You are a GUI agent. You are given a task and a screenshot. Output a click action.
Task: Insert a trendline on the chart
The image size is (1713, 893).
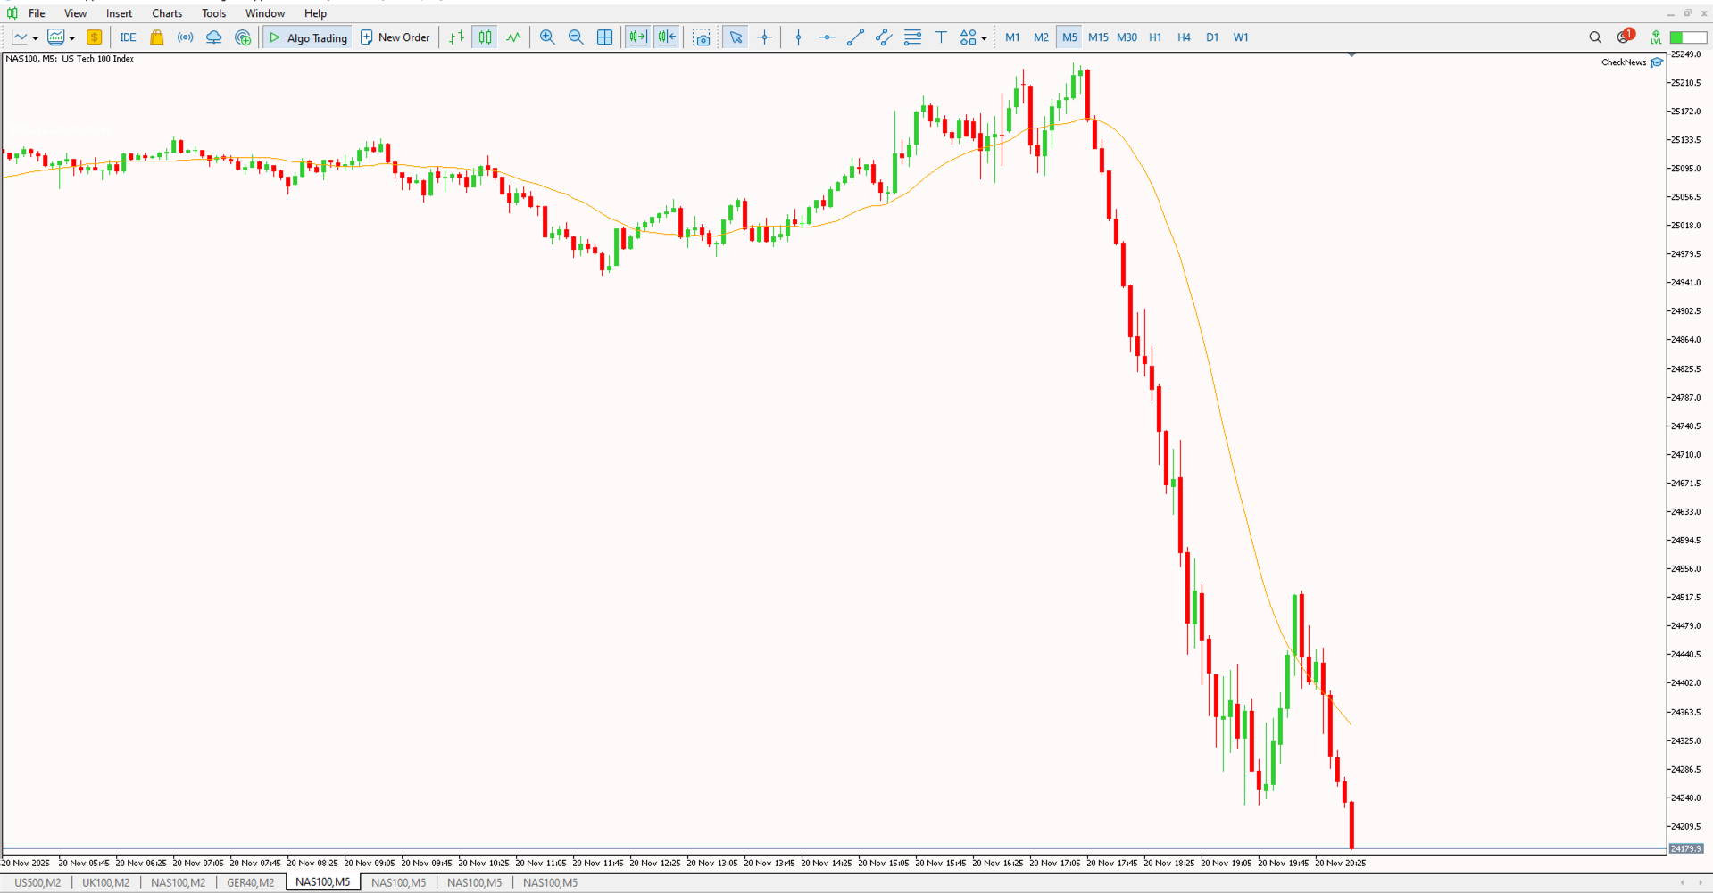[x=855, y=37]
